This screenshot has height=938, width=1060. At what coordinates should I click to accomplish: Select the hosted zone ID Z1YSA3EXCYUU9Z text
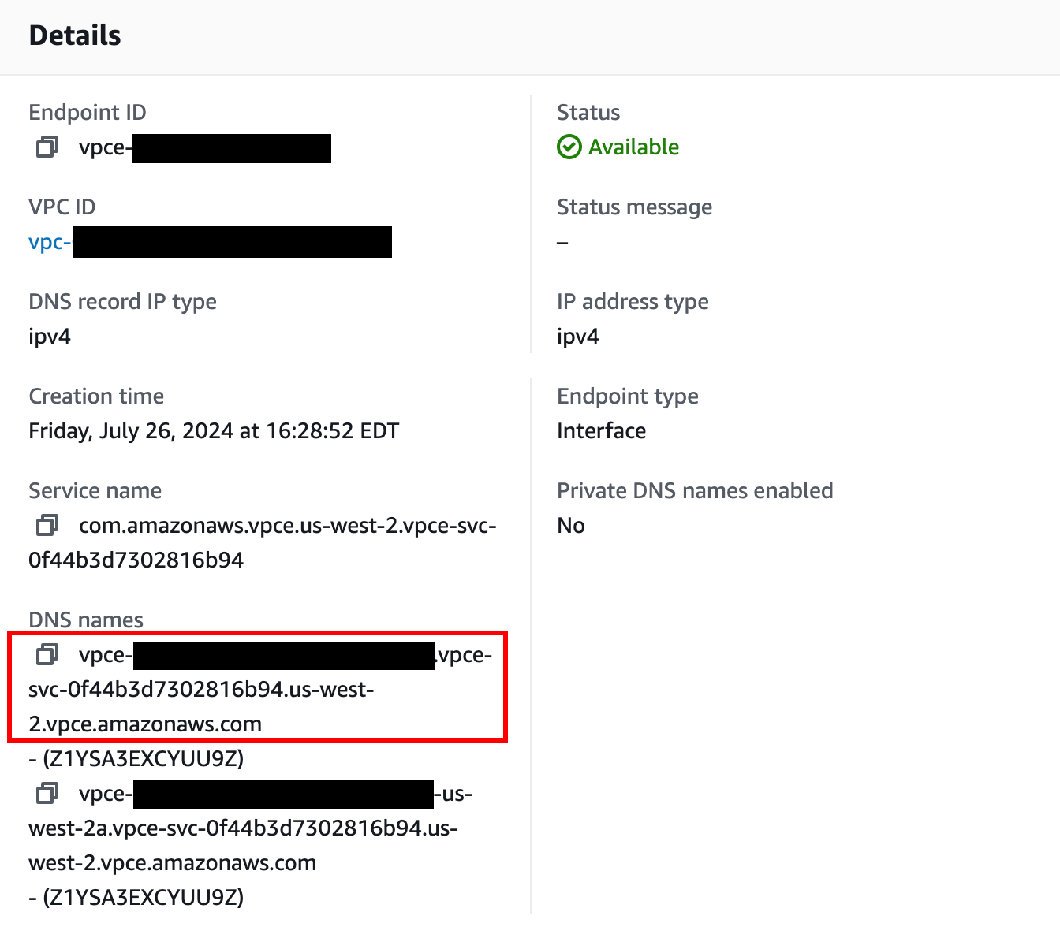tap(136, 758)
